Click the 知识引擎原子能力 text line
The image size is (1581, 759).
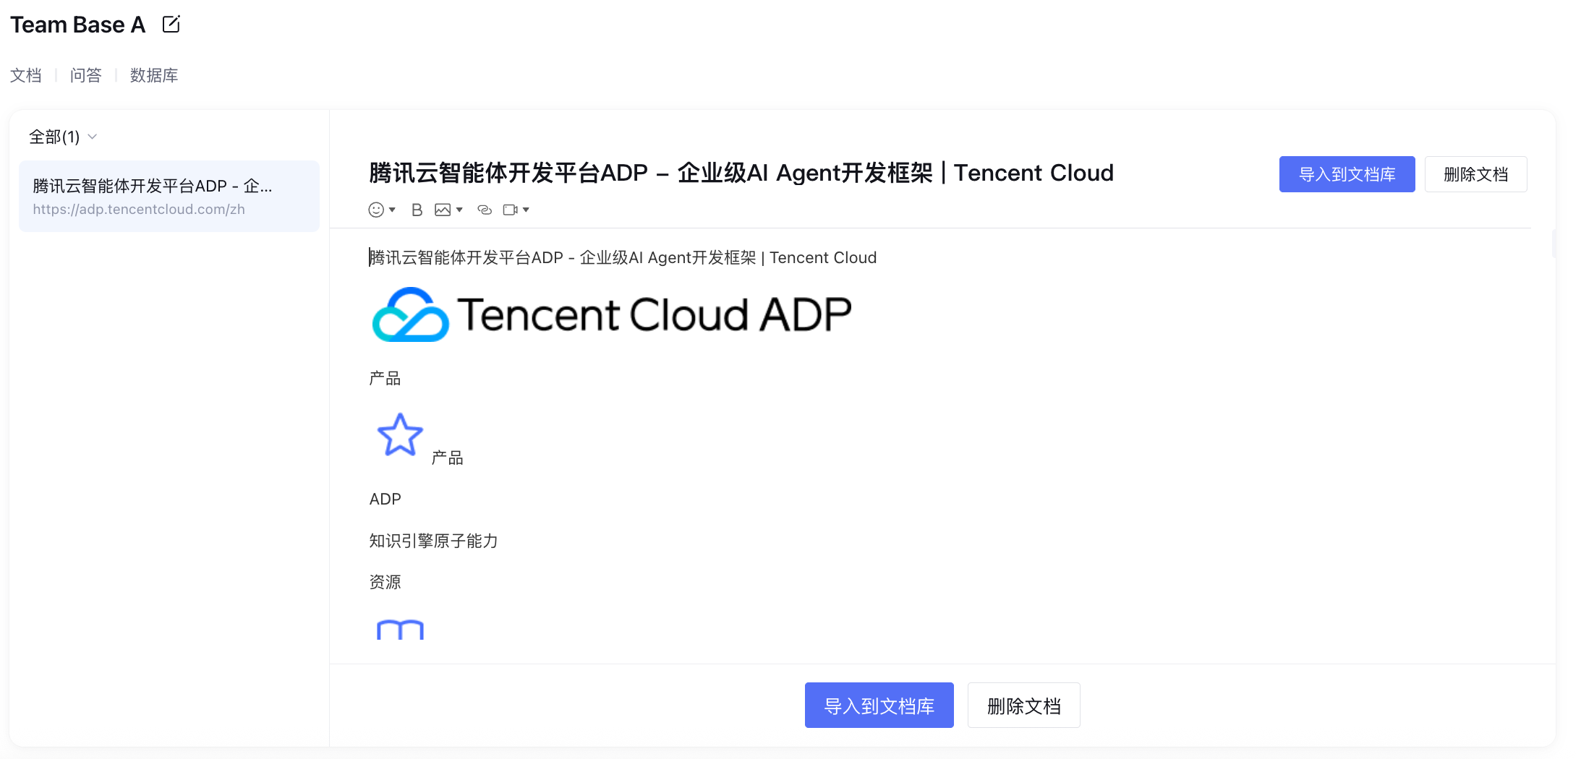433,541
